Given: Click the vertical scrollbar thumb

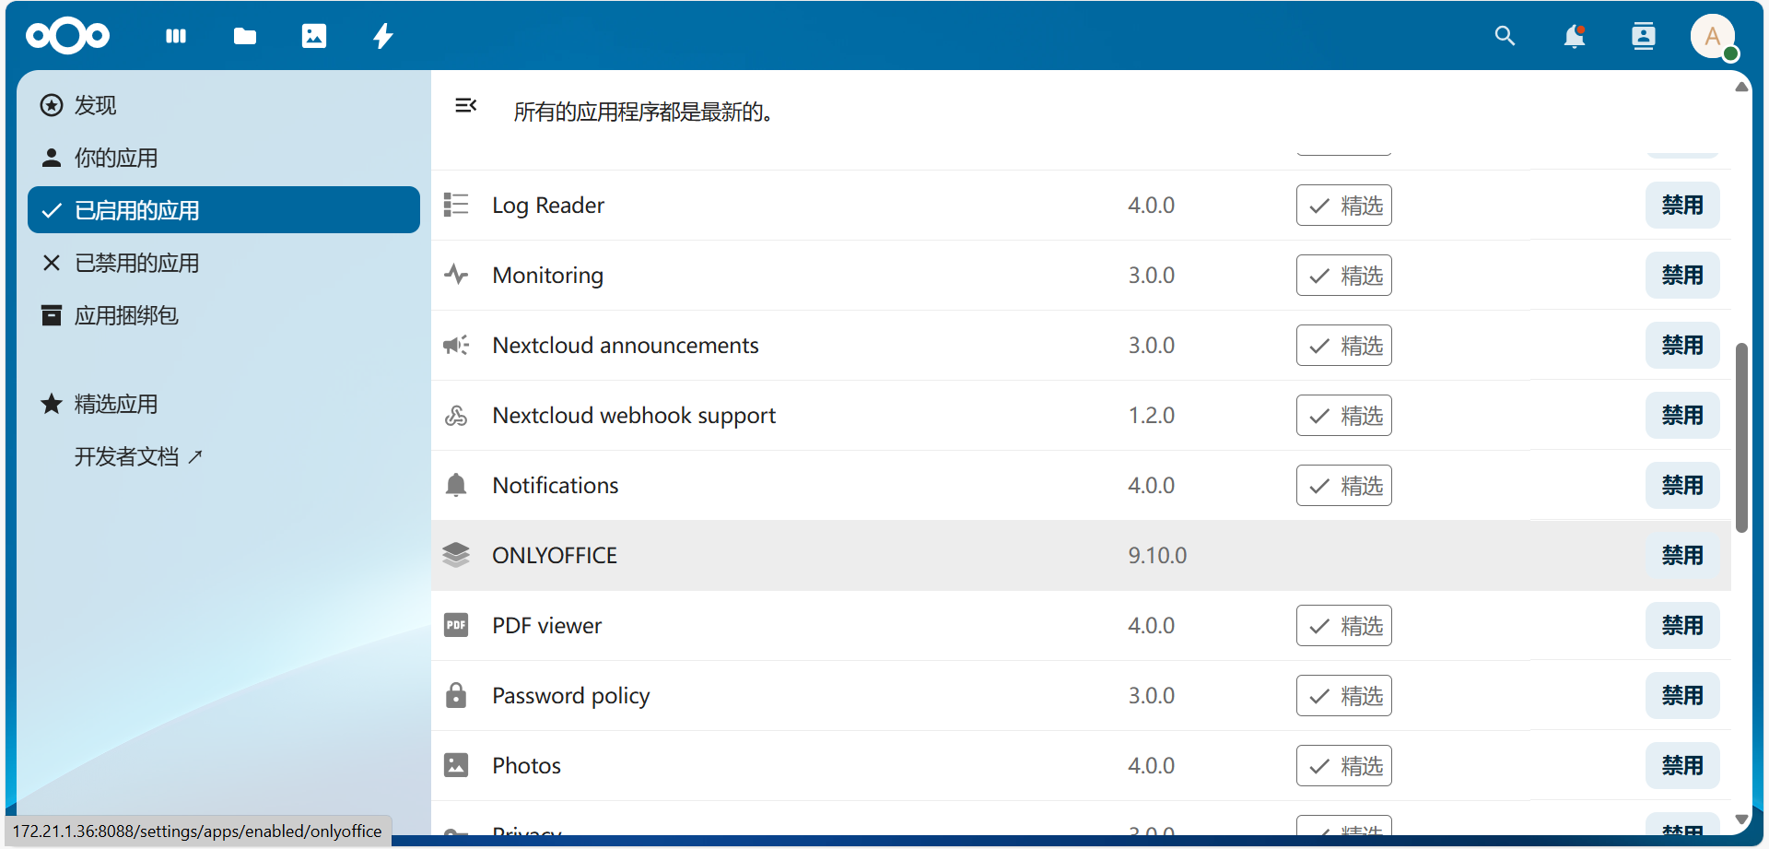Looking at the screenshot, I should click(1741, 438).
